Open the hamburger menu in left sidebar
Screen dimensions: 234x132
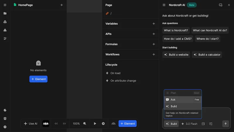pos(5,5)
